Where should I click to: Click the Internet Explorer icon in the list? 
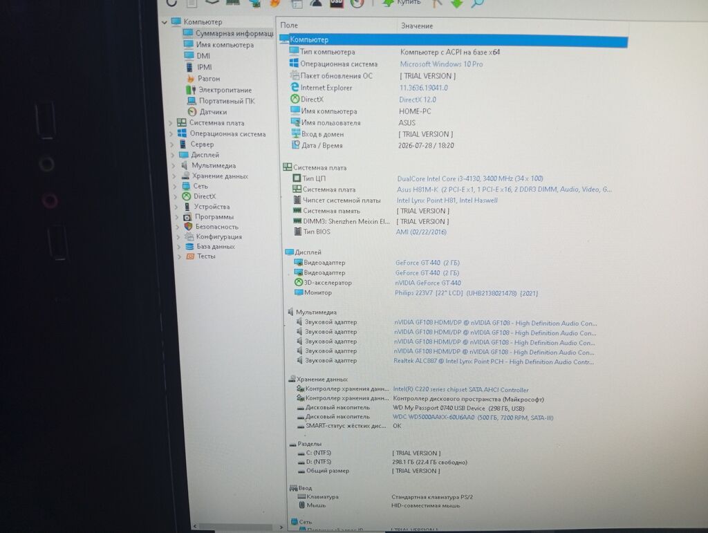pos(295,86)
